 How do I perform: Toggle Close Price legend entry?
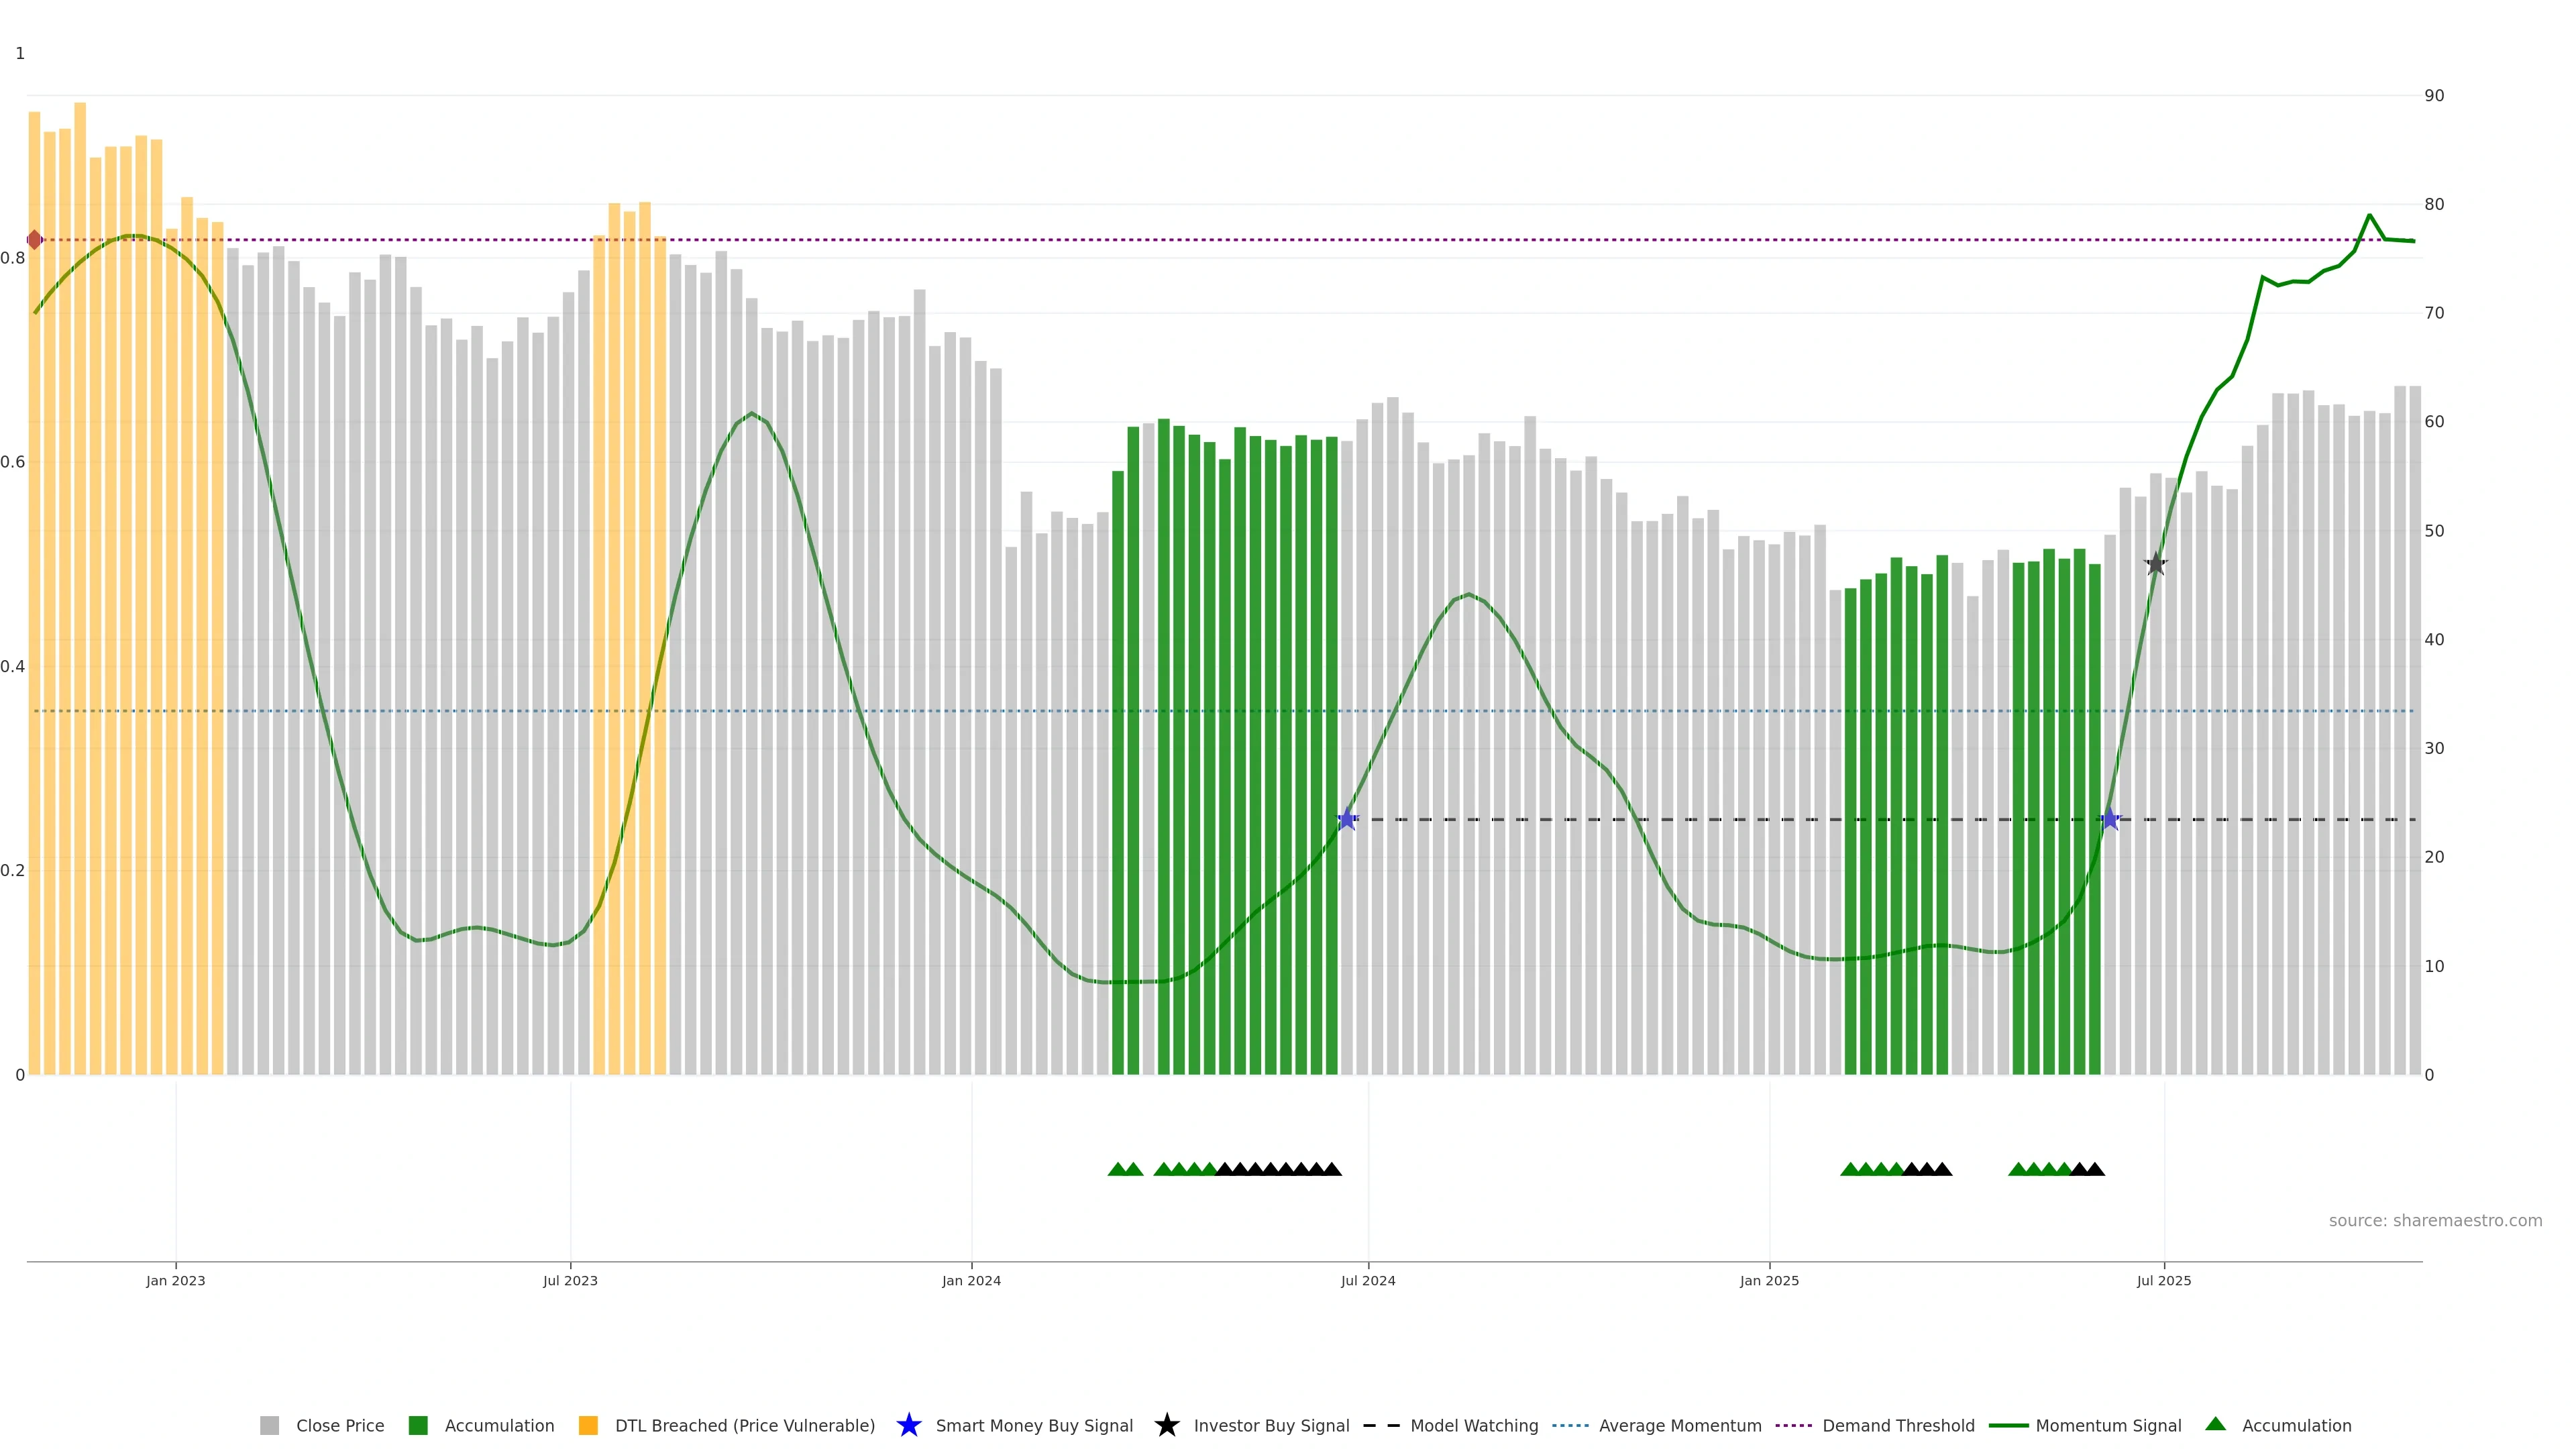339,1426
